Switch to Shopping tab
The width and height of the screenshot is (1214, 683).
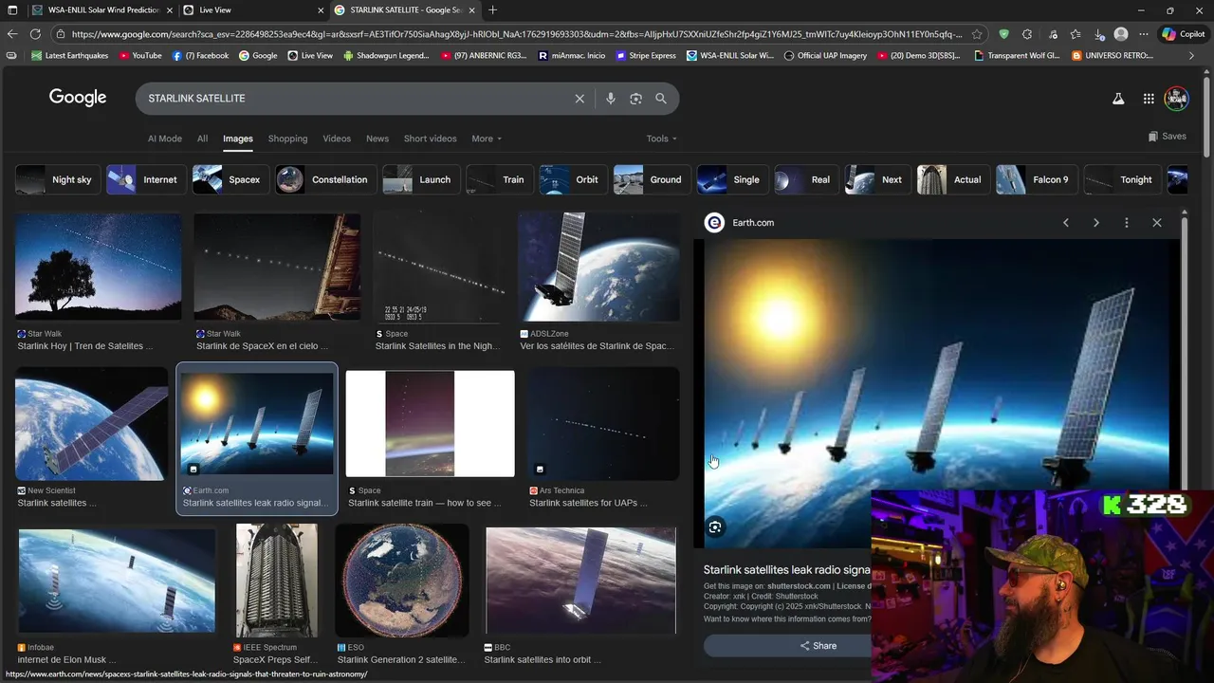pyautogui.click(x=287, y=138)
